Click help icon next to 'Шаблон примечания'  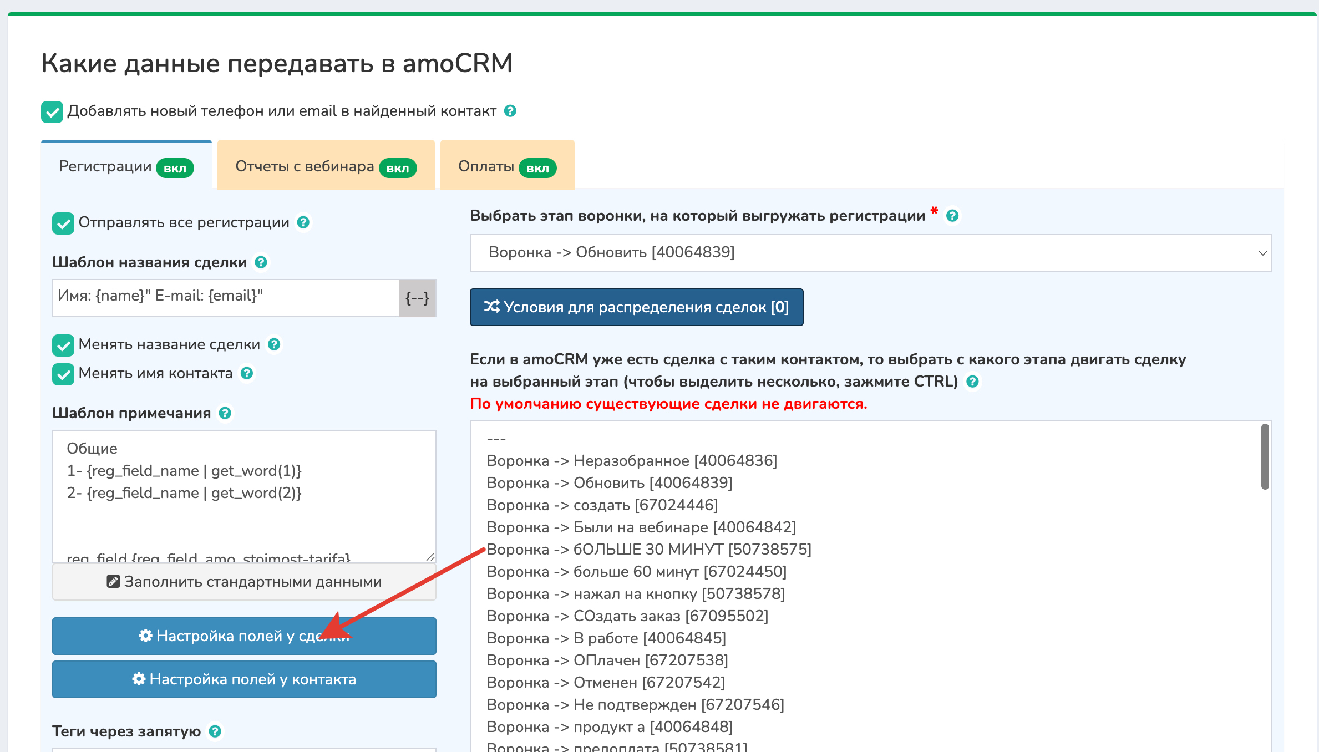click(225, 413)
